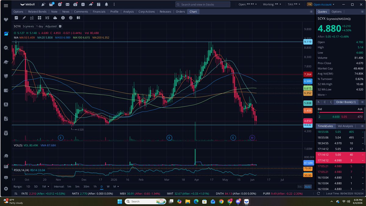Toggle the Ext. extended hours button
Viewport: 366px width, 206px height.
coord(300,186)
